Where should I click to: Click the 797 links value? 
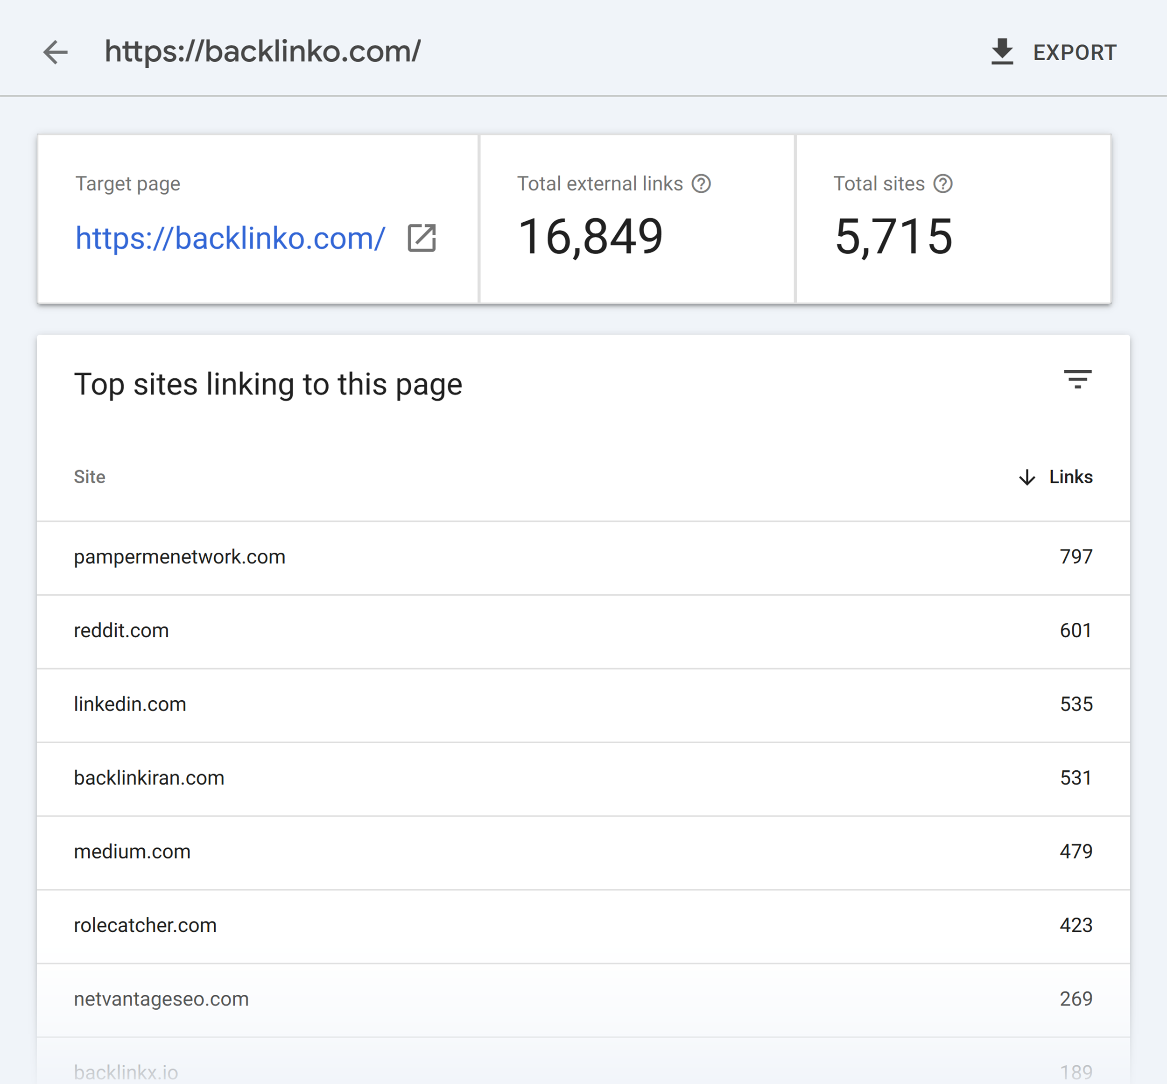click(1076, 556)
